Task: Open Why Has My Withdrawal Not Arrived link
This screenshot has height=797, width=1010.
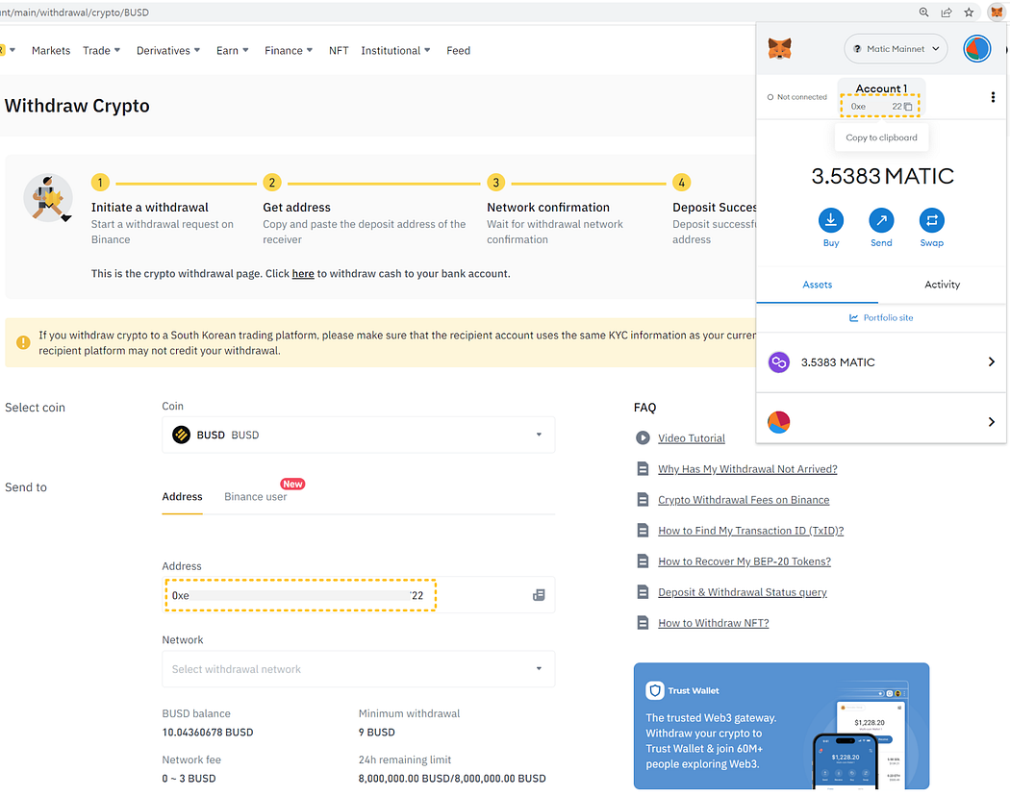Action: (x=747, y=469)
